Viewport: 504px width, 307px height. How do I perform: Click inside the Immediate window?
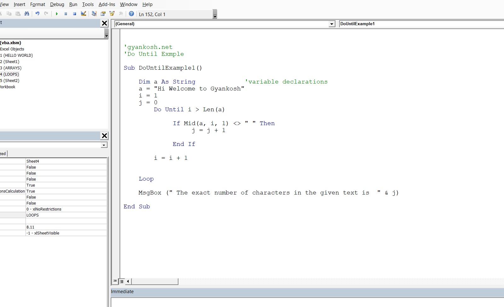point(307,303)
